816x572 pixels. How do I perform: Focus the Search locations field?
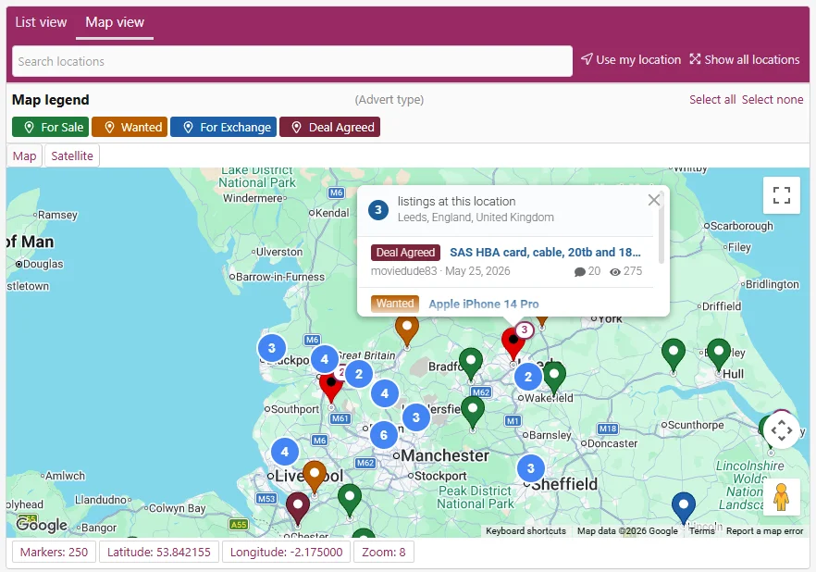(x=292, y=61)
